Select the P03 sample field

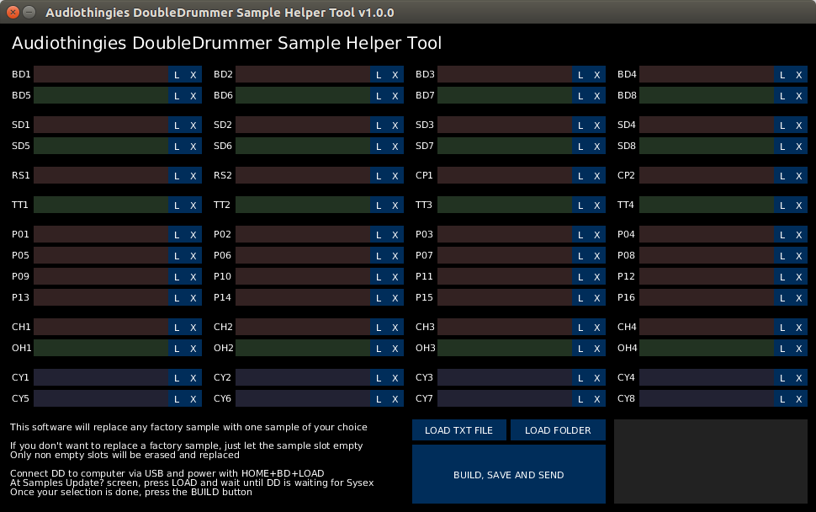505,234
